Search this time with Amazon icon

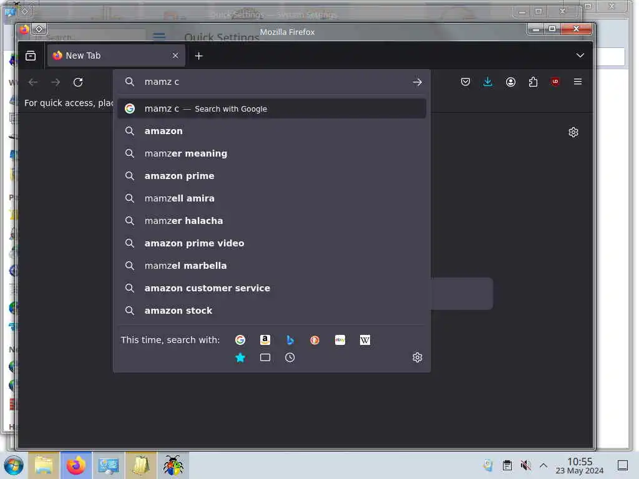[x=265, y=340]
